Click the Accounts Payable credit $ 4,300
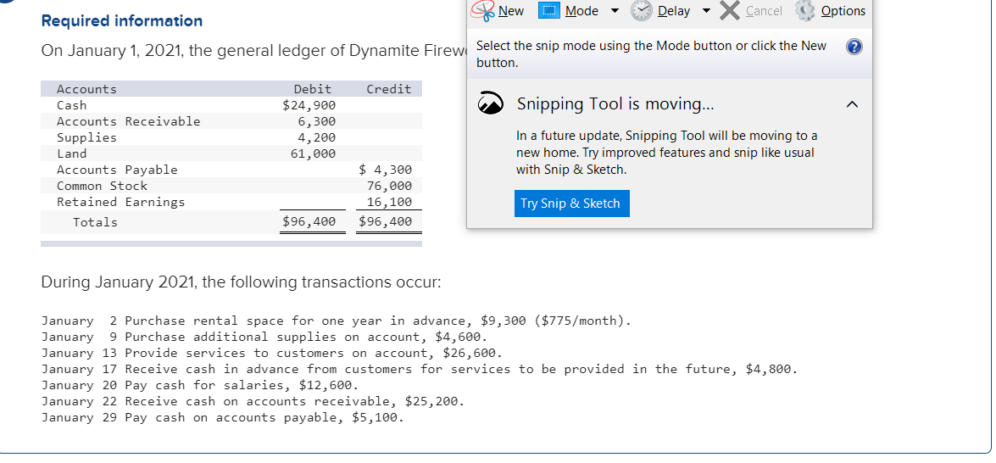996x463 pixels. [386, 170]
